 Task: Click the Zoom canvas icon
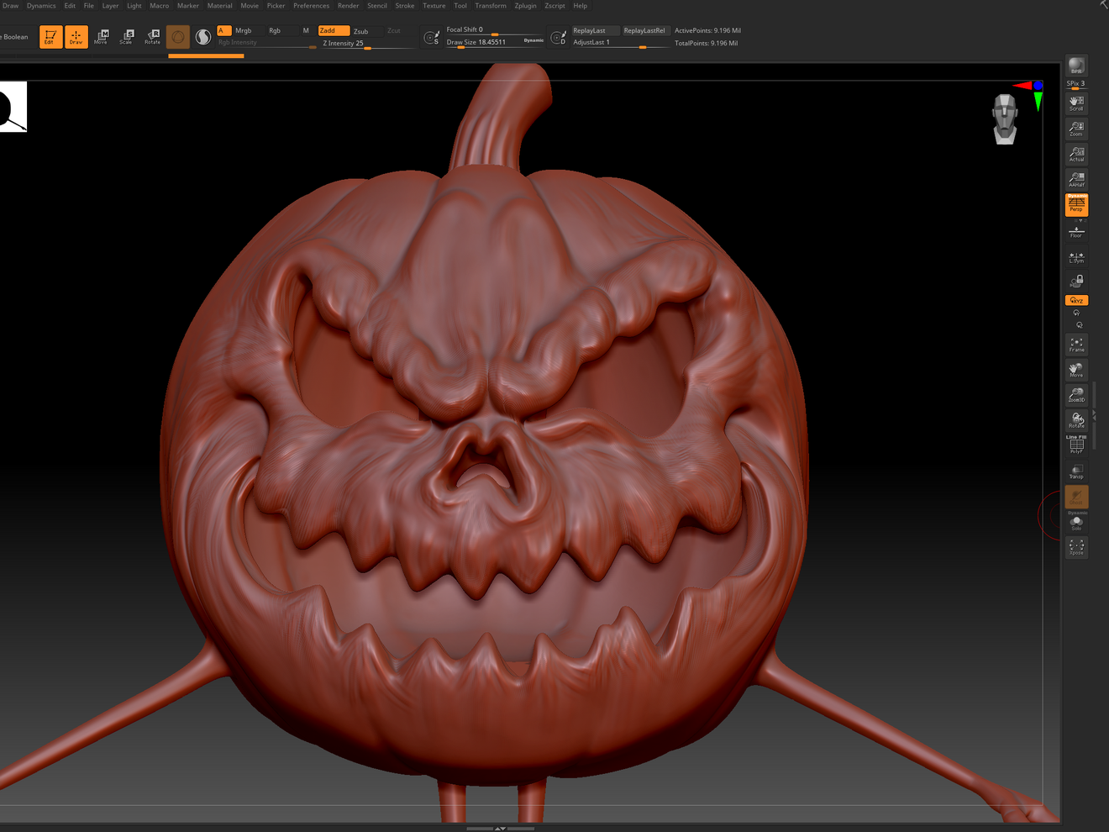click(1076, 129)
